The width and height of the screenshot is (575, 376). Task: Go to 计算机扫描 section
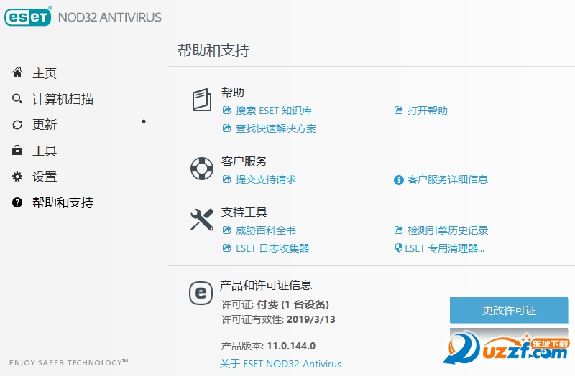(x=63, y=99)
